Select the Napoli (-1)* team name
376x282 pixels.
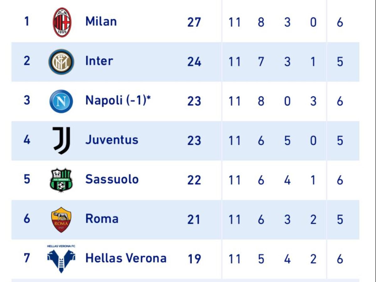118,100
